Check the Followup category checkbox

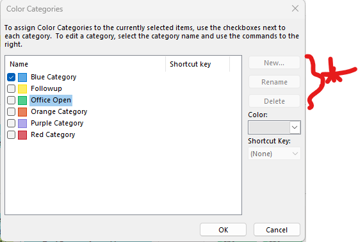click(11, 88)
